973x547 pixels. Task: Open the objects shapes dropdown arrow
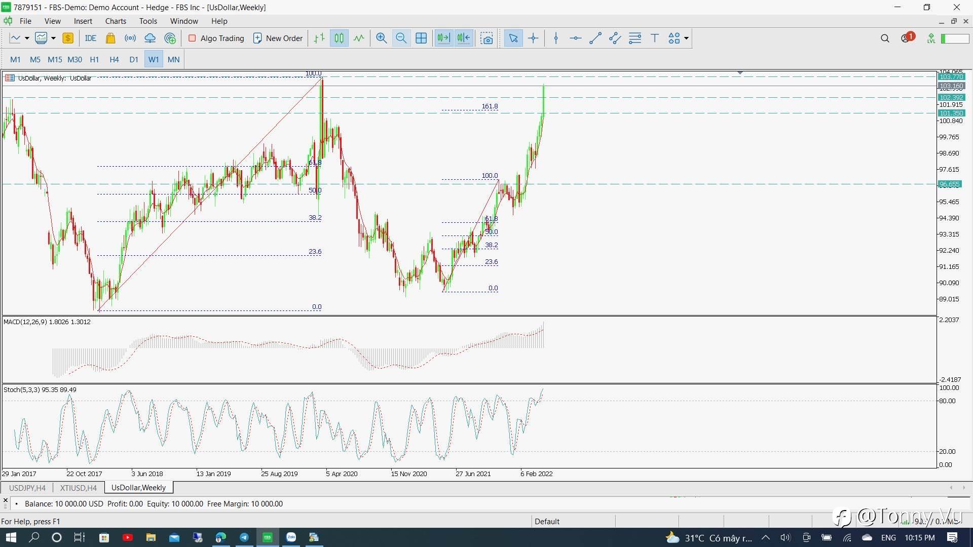(686, 38)
